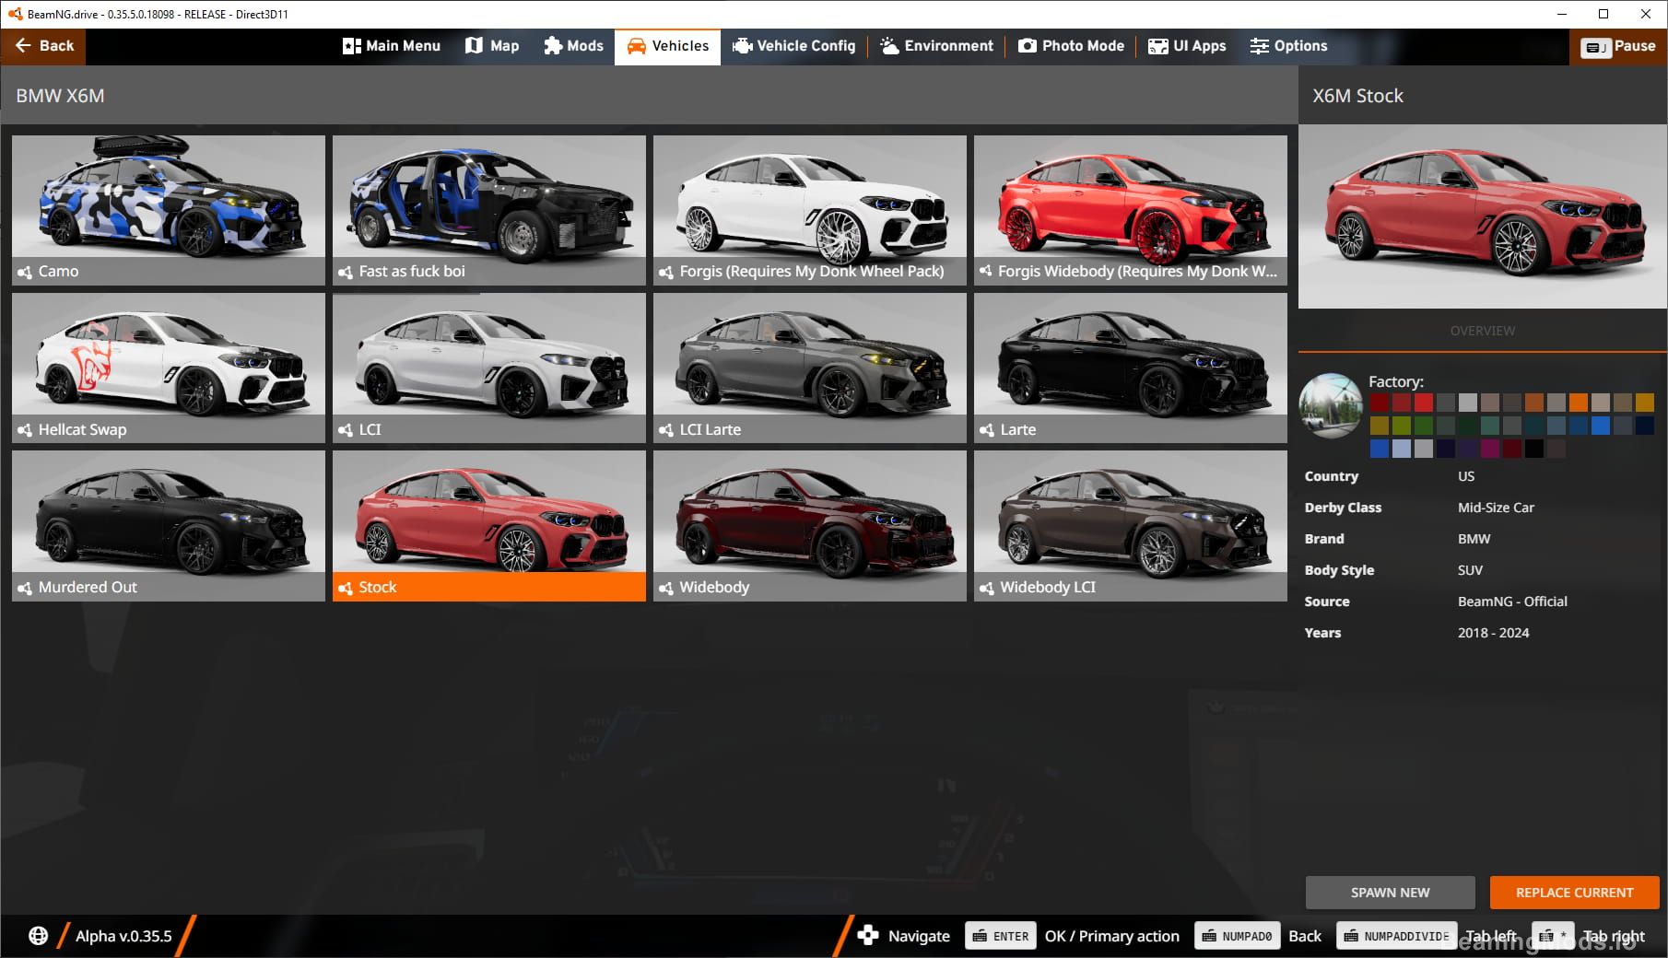
Task: Pick the pure black factory color swatch
Action: click(1534, 449)
